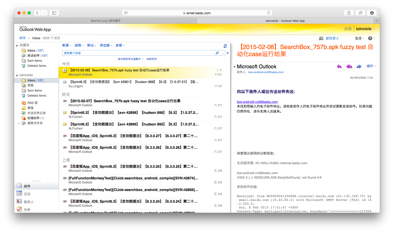Screen dimensions: 394x233
Task: Open the 新建 dropdown
Action: click(x=67, y=45)
